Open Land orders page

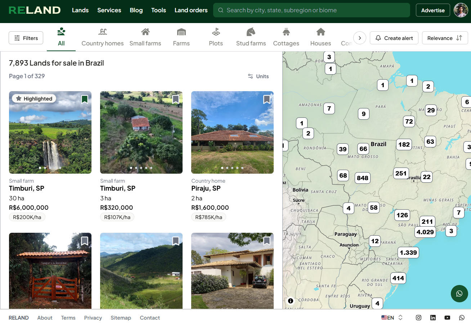pos(191,10)
